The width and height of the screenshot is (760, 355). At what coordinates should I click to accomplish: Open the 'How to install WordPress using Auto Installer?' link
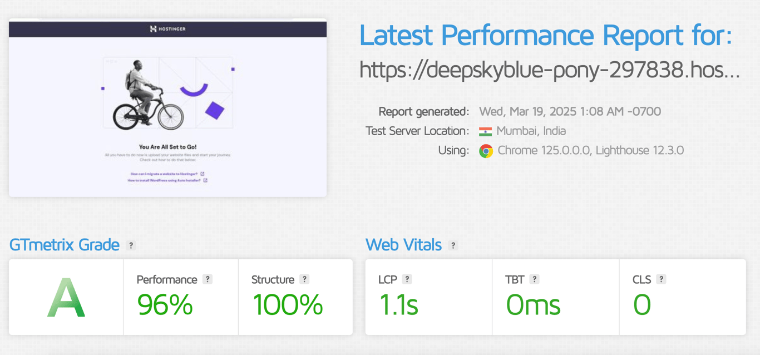pyautogui.click(x=164, y=180)
